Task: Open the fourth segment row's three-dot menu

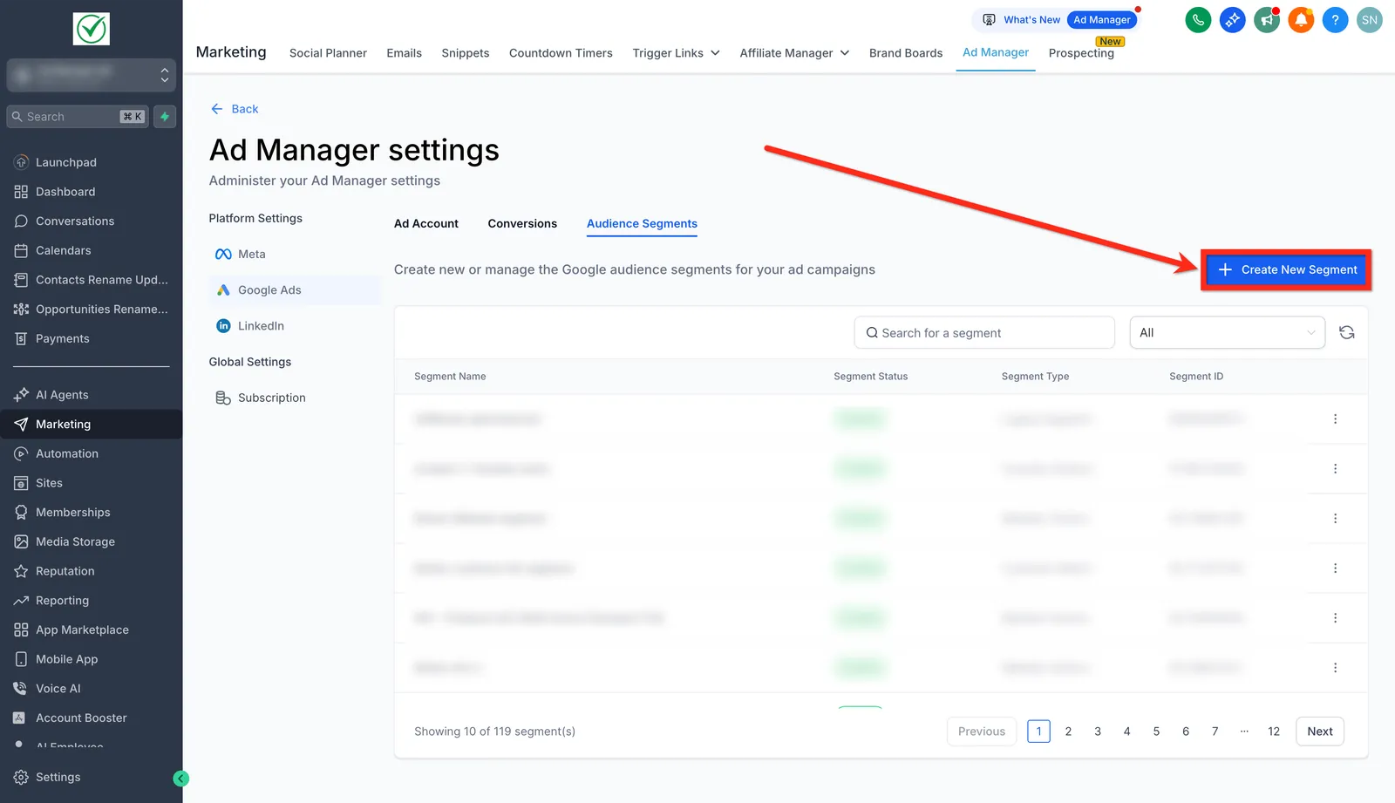Action: (x=1335, y=568)
